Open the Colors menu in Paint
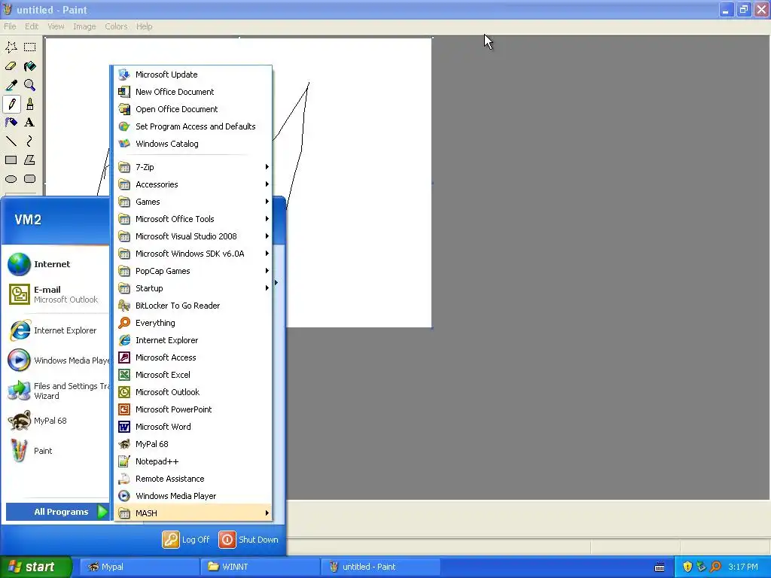 (x=116, y=26)
